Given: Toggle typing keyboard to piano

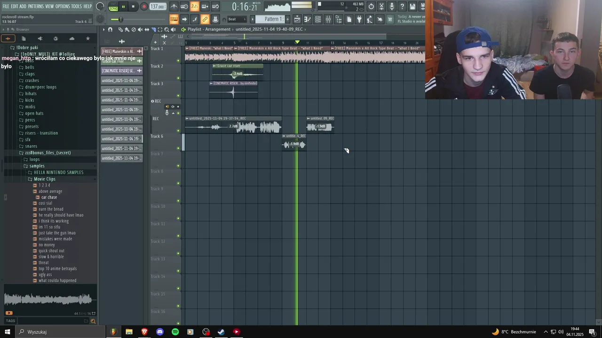Looking at the screenshot, I should 174,19.
